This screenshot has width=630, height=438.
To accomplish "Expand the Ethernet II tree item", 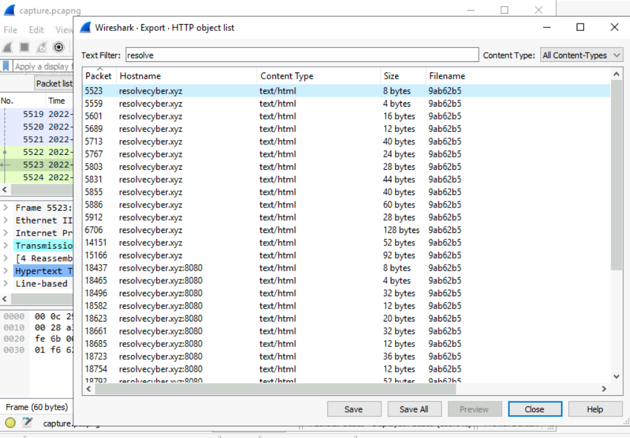I will coord(6,221).
